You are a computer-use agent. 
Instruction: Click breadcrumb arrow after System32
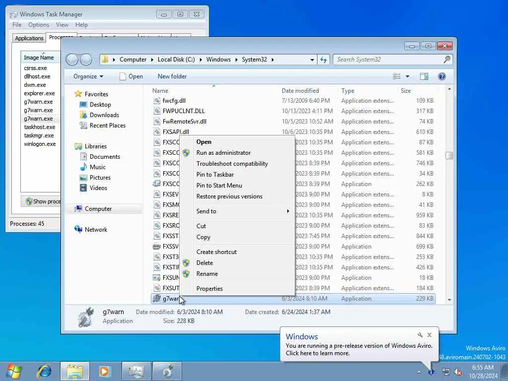(272, 60)
